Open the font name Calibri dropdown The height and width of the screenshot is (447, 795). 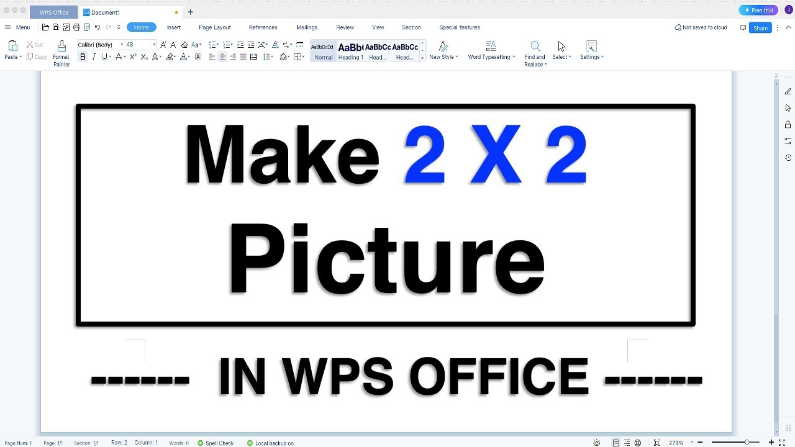click(x=122, y=45)
